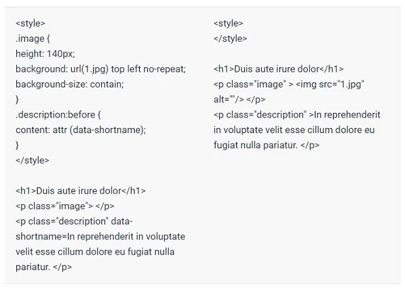Click the ".description:before {" selector line
Image resolution: width=405 pixels, height=291 pixels.
[59, 115]
